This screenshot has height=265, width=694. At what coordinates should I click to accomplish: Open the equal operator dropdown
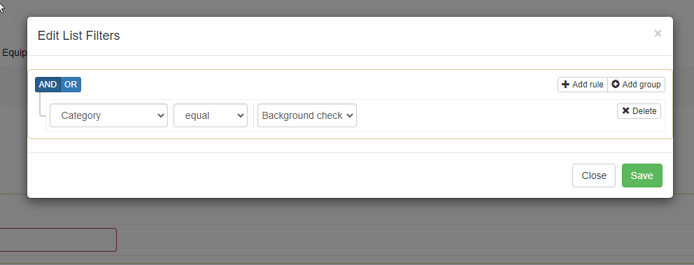211,115
